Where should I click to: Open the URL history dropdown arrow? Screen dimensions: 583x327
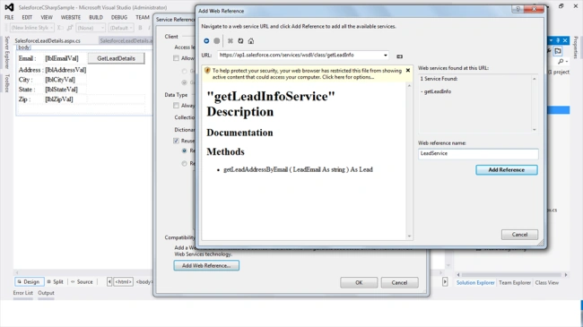(x=385, y=56)
